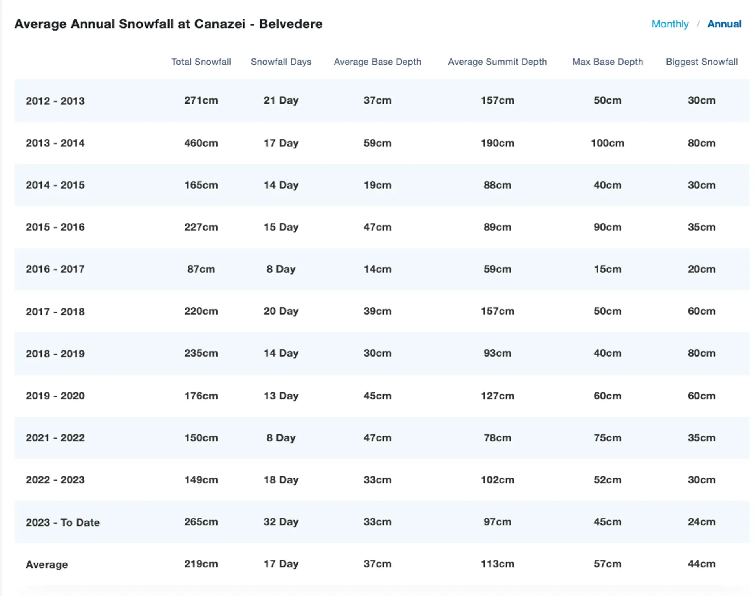Switch to the Monthly snowfall view
754x596 pixels.
point(670,24)
